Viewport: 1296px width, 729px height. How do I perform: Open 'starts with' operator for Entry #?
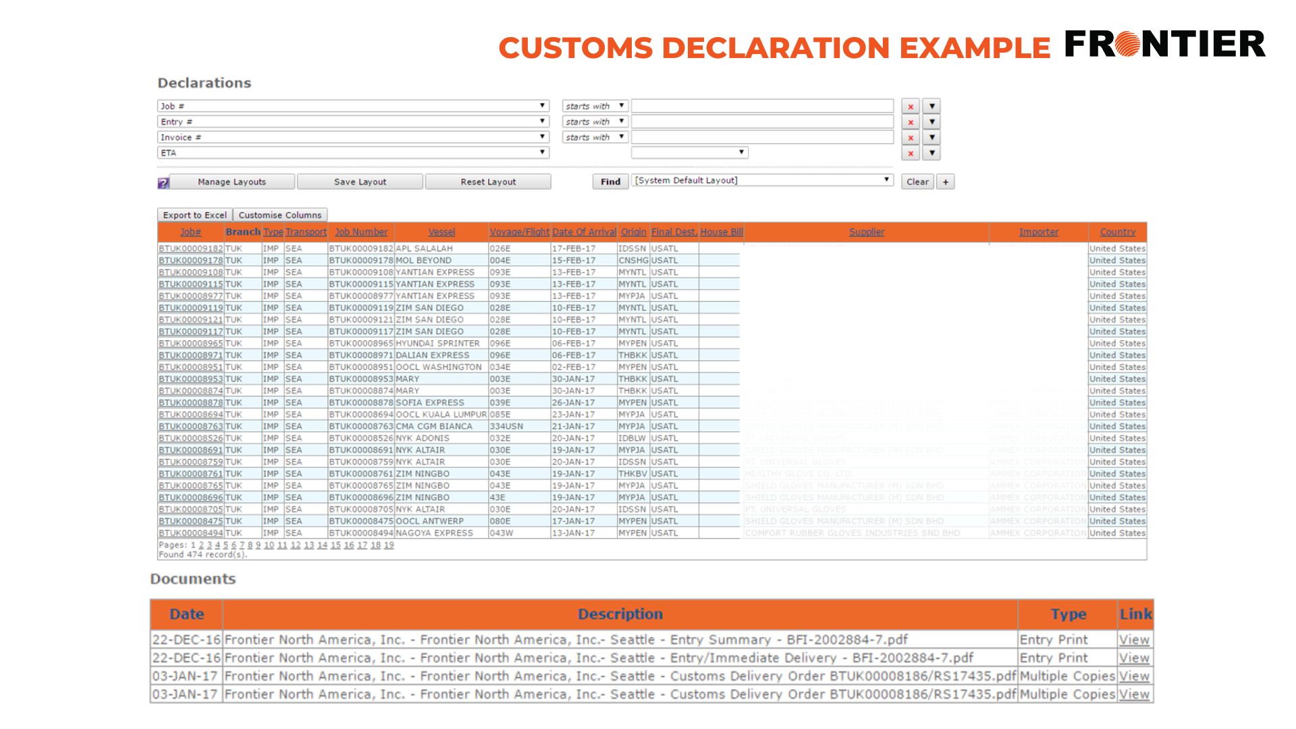595,122
